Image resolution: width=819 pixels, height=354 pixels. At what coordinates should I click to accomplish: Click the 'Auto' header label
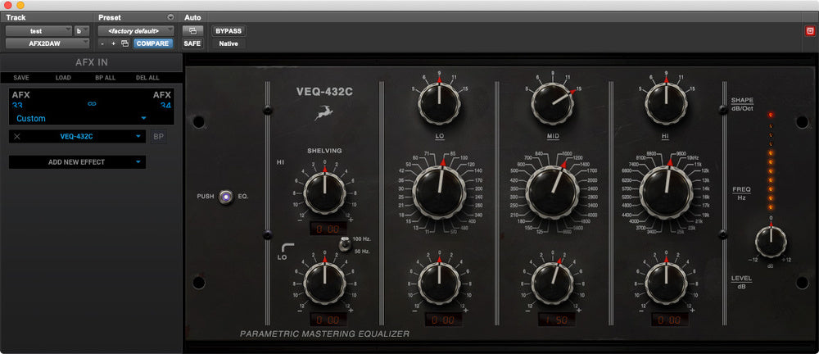[x=192, y=17]
